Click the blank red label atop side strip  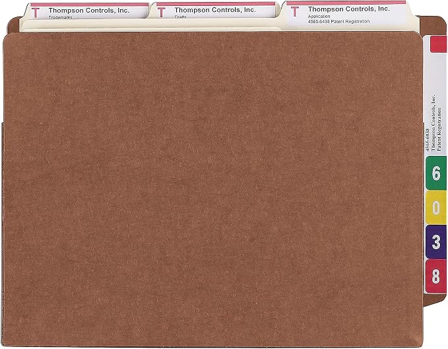click(438, 44)
